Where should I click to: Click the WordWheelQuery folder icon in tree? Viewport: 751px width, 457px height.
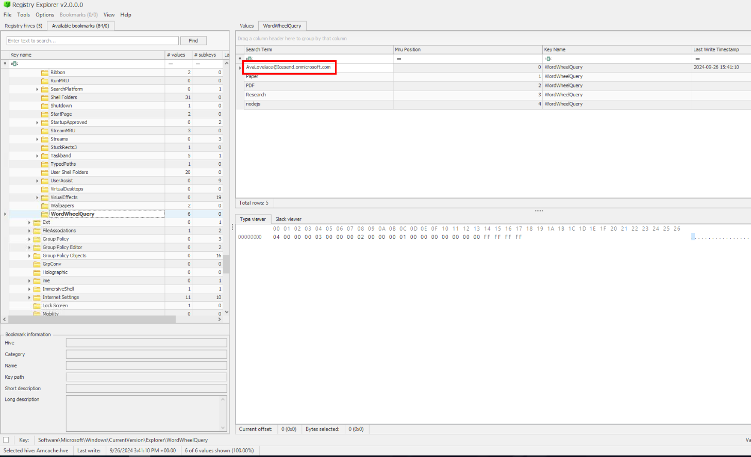[45, 214]
